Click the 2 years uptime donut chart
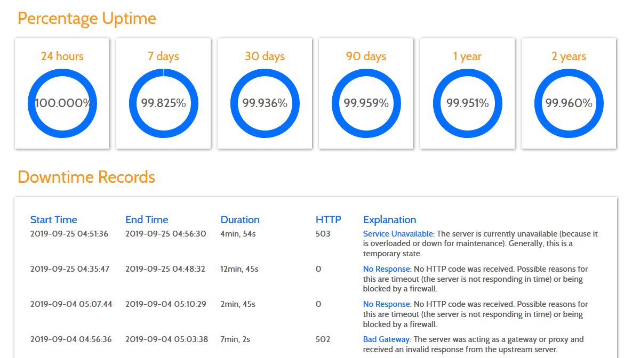The height and width of the screenshot is (358, 632). [569, 103]
